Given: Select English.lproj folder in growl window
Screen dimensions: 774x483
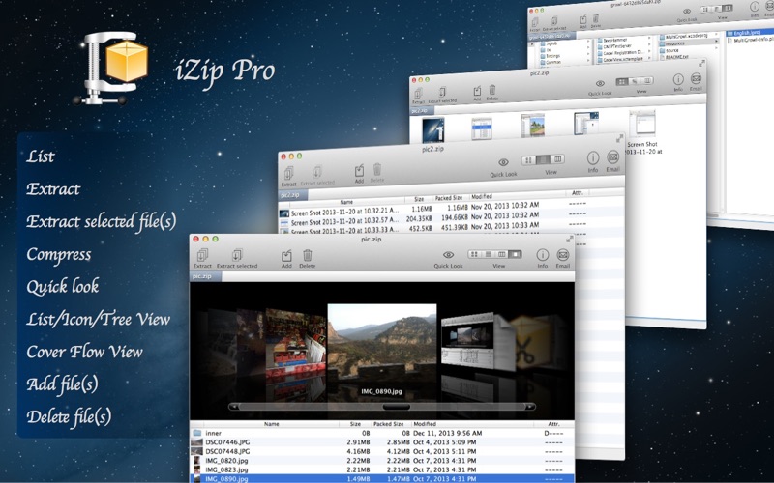Looking at the screenshot, I should pos(748,33).
